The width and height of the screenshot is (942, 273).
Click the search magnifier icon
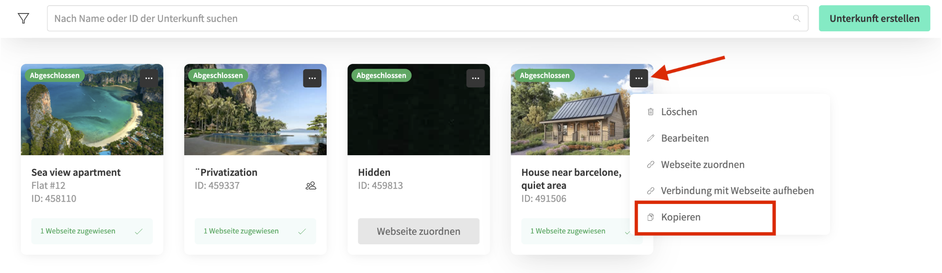tap(796, 18)
